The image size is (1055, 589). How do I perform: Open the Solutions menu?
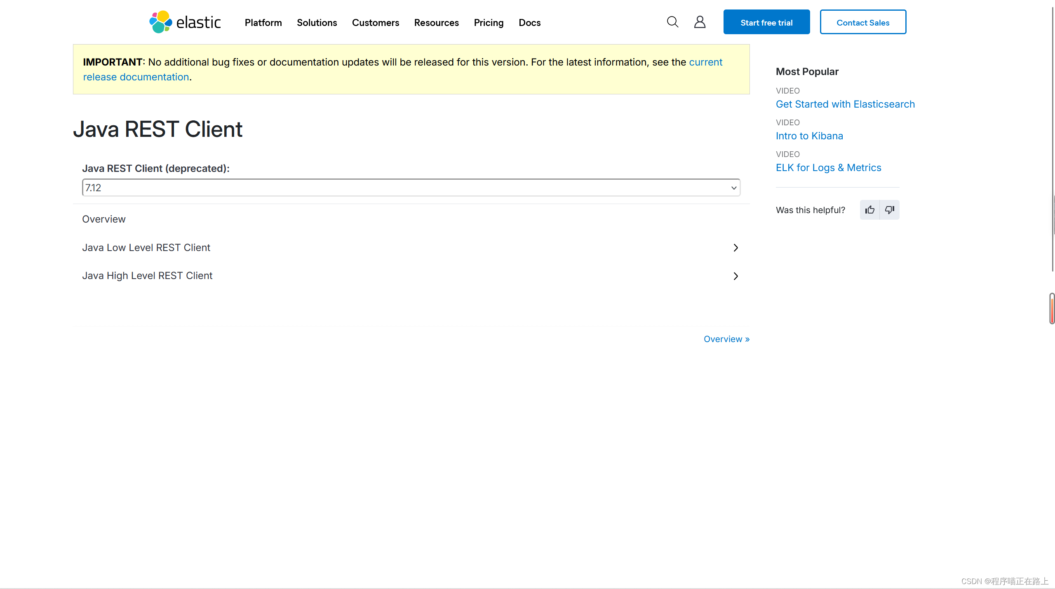tap(317, 23)
